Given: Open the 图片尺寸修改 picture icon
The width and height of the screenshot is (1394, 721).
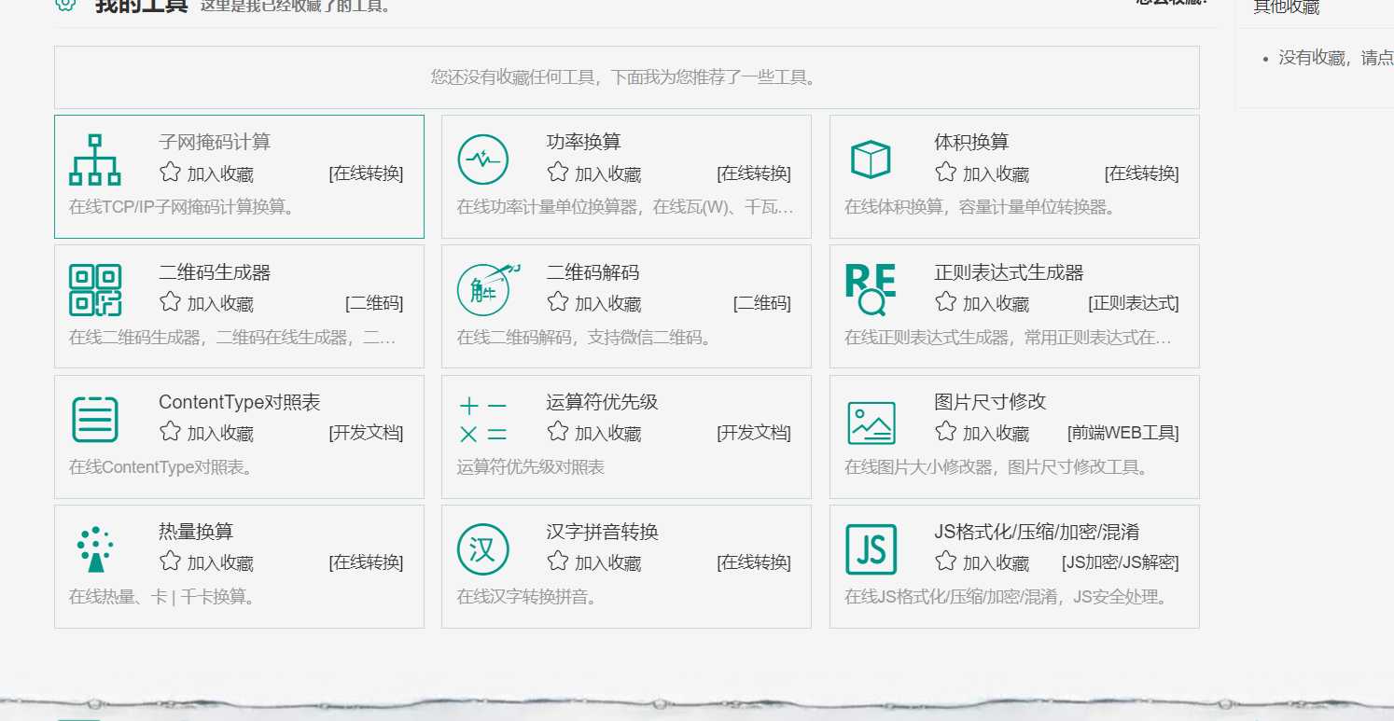Looking at the screenshot, I should pyautogui.click(x=871, y=423).
